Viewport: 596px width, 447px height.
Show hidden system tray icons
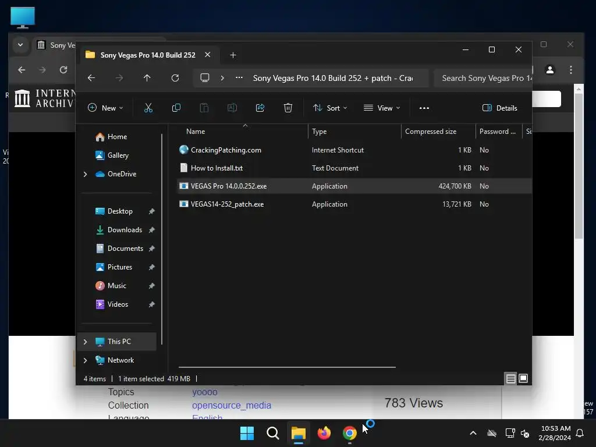(x=473, y=433)
